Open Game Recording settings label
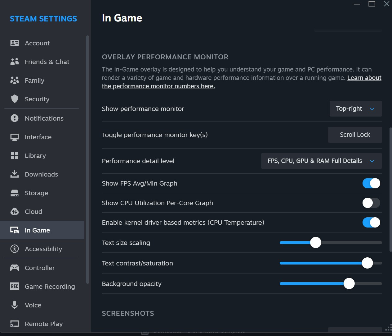The height and width of the screenshot is (336, 392). click(x=50, y=287)
